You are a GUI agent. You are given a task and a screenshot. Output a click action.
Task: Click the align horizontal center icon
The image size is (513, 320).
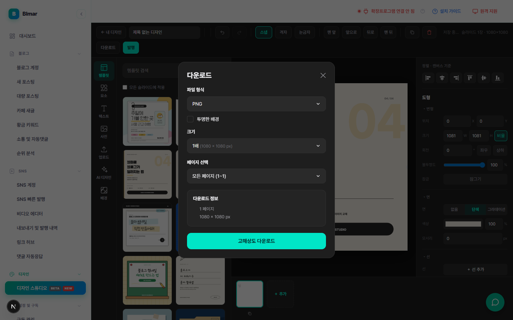point(442,78)
